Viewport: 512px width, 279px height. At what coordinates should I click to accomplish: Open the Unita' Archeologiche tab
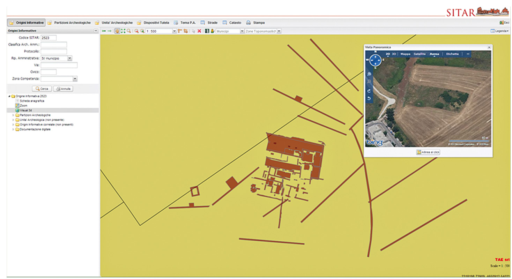pos(114,22)
